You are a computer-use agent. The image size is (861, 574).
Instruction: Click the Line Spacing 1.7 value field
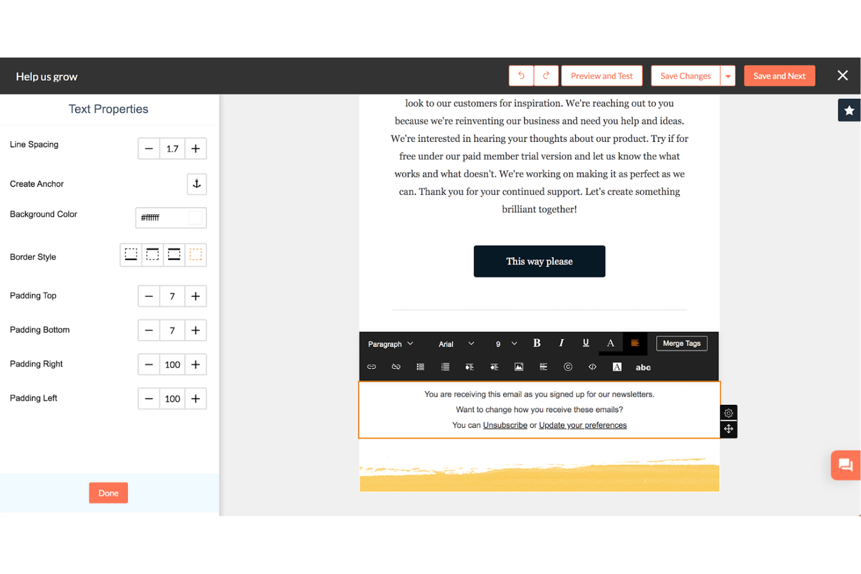pos(172,149)
